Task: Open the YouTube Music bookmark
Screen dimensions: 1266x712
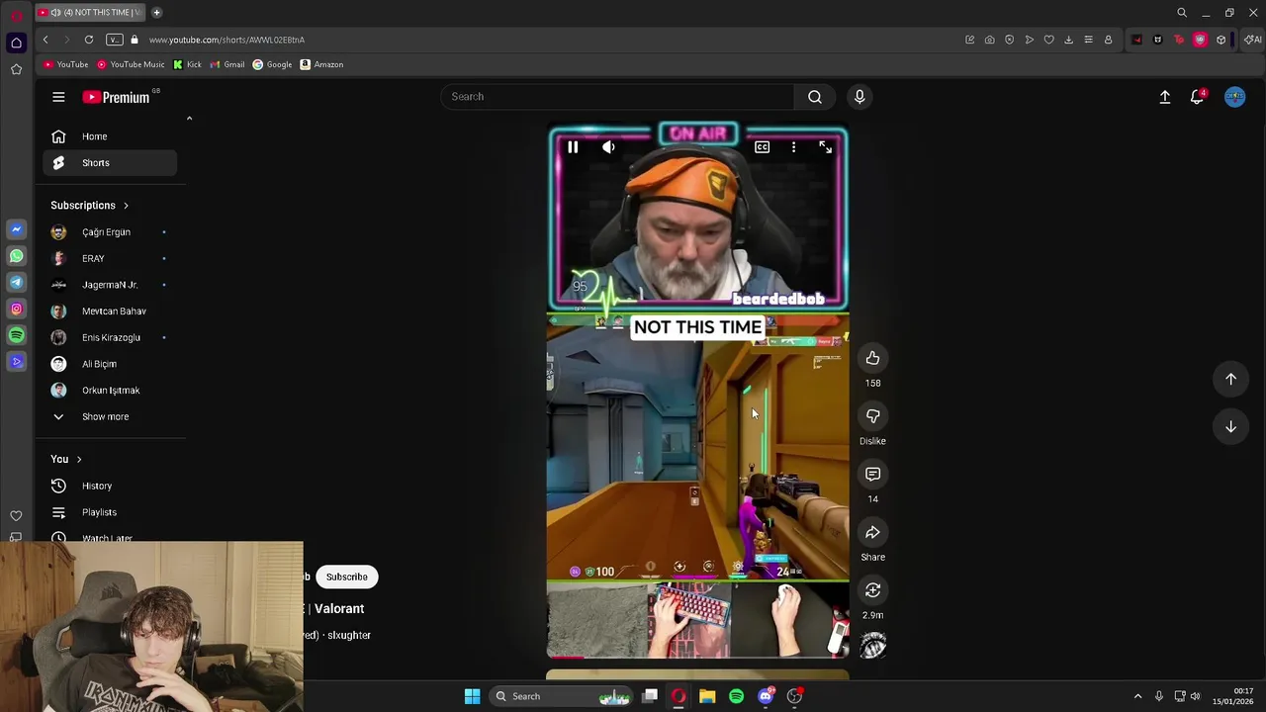Action: [x=131, y=64]
